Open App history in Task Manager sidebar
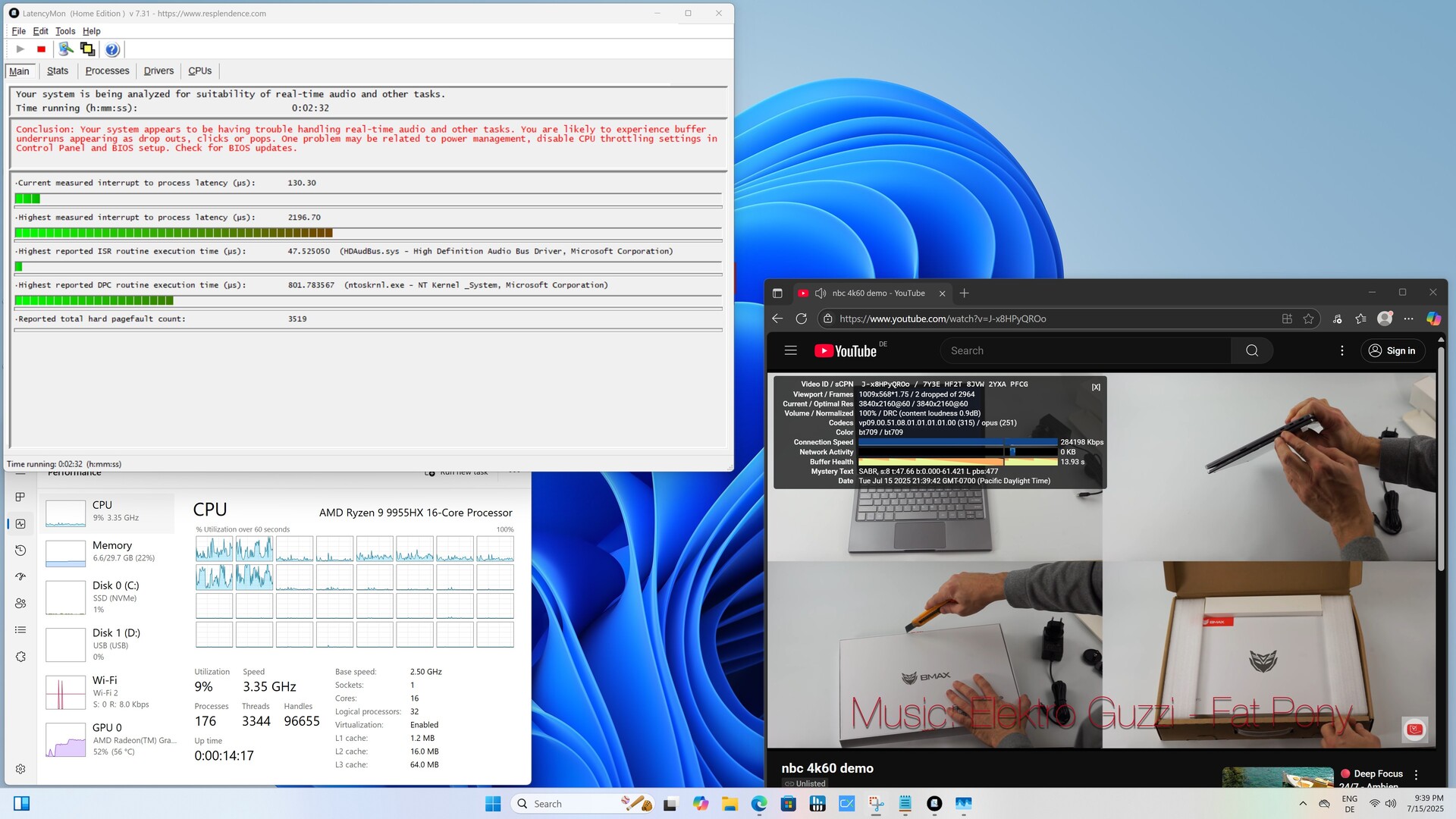 click(x=20, y=550)
